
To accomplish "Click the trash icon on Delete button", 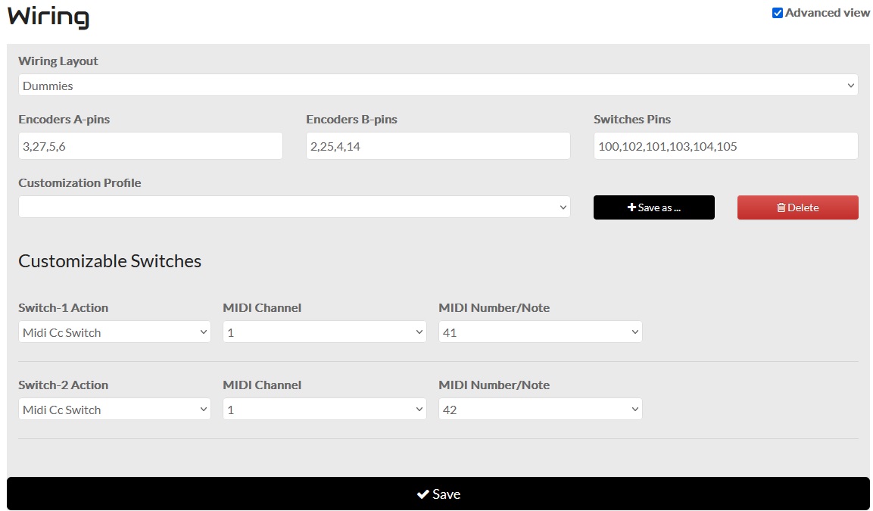I will coord(781,207).
